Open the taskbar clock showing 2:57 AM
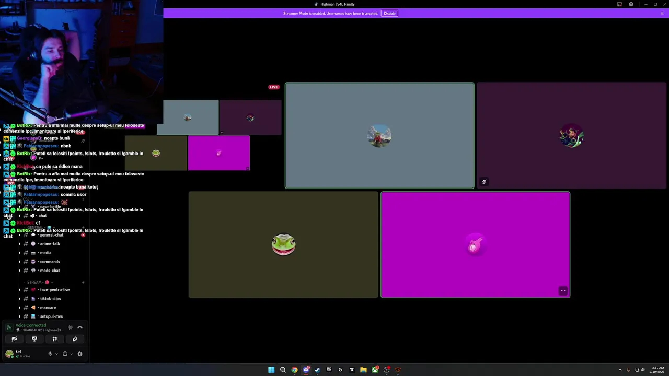669x376 pixels. coord(658,370)
